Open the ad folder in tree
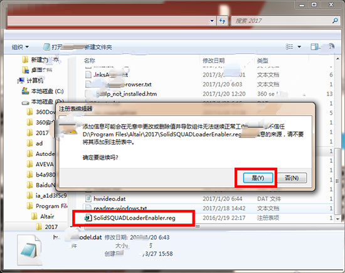This screenshot has height=273, width=345. 34,143
